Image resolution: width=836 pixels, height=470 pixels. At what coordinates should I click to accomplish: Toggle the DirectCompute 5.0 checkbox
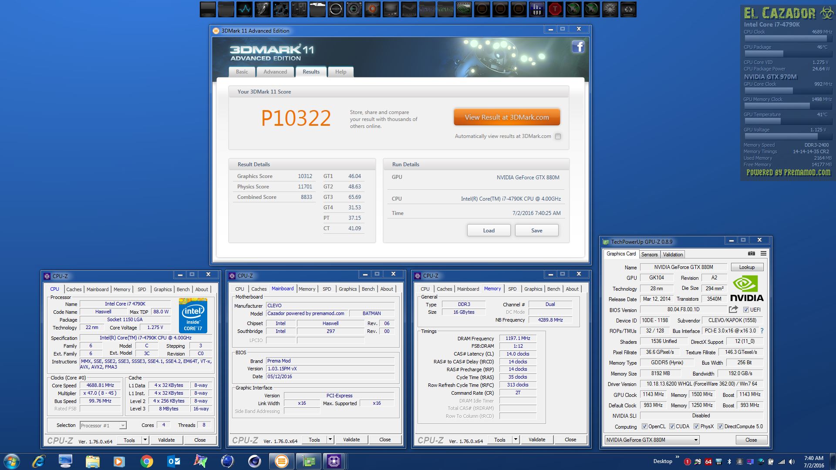[720, 426]
